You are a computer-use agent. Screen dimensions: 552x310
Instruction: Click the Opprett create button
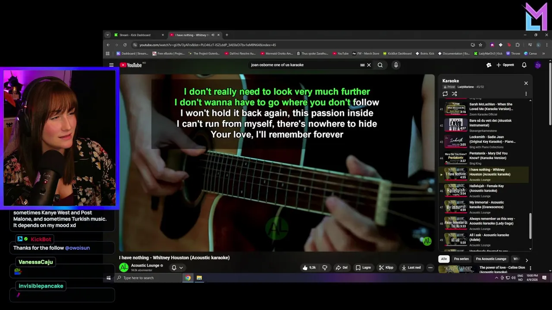505,65
